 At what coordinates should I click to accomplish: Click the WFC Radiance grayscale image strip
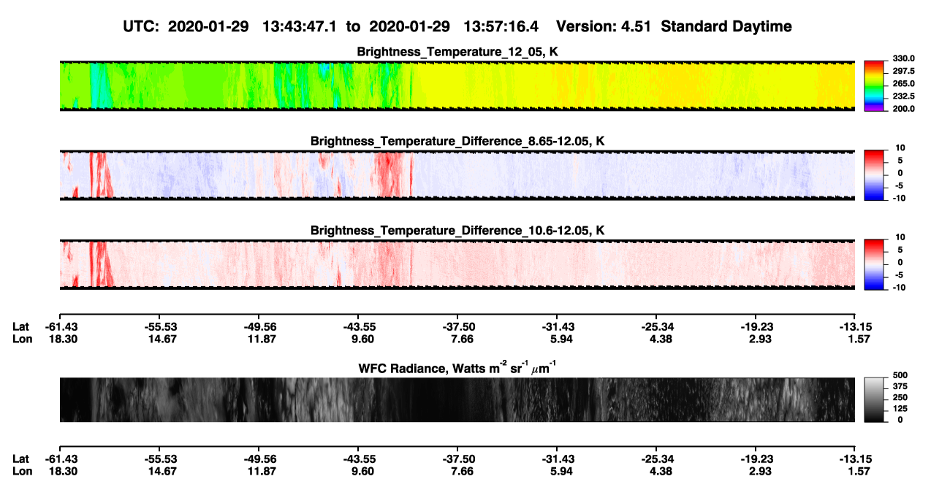[x=457, y=399]
